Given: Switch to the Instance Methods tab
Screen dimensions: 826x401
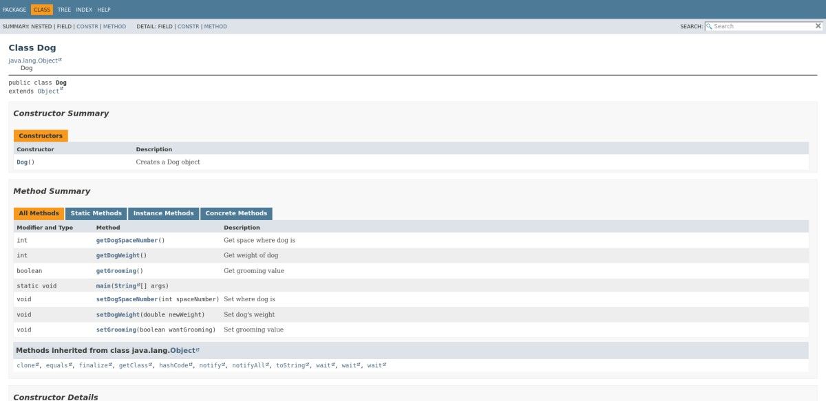Looking at the screenshot, I should tap(163, 213).
